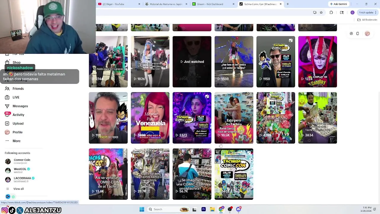Open Discord from the taskbar
Viewport: 380px width, 214px height.
tap(238, 209)
